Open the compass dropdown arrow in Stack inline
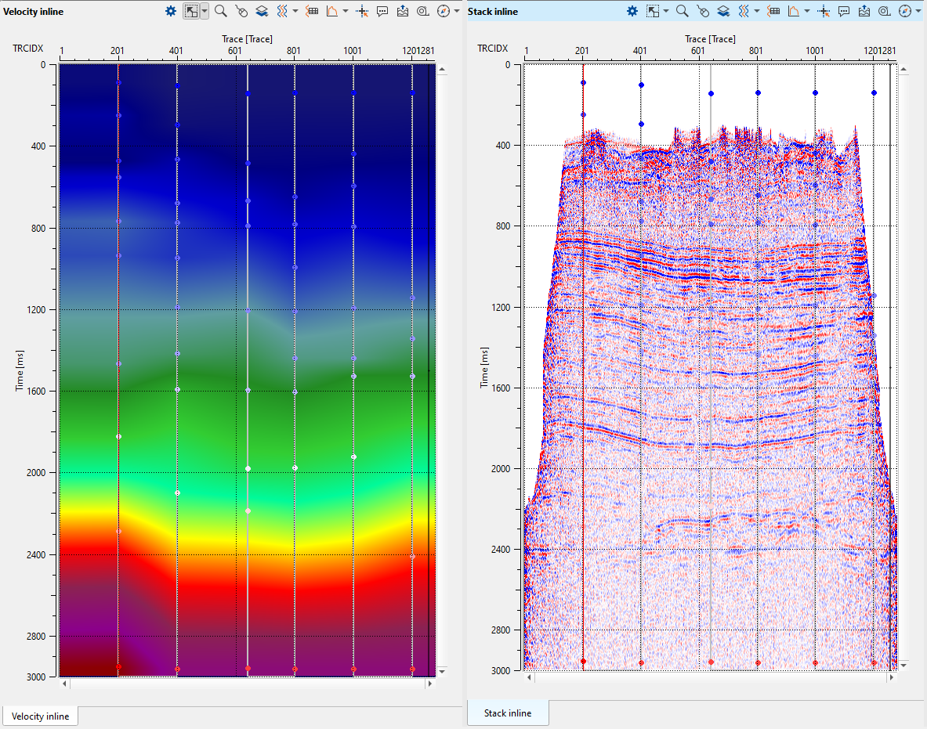Screen dimensions: 927x729 click(918, 11)
